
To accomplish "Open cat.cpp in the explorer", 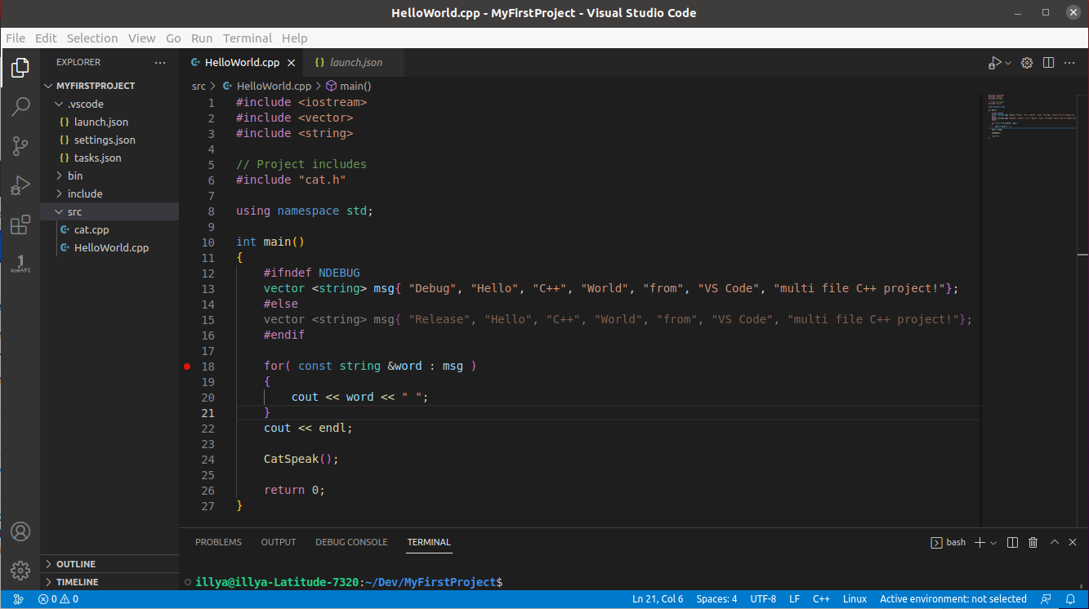I will 91,229.
